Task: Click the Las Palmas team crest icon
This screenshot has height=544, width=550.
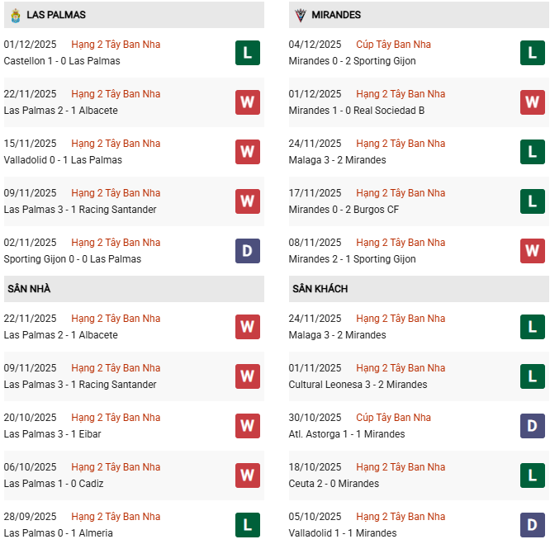Action: pos(15,15)
